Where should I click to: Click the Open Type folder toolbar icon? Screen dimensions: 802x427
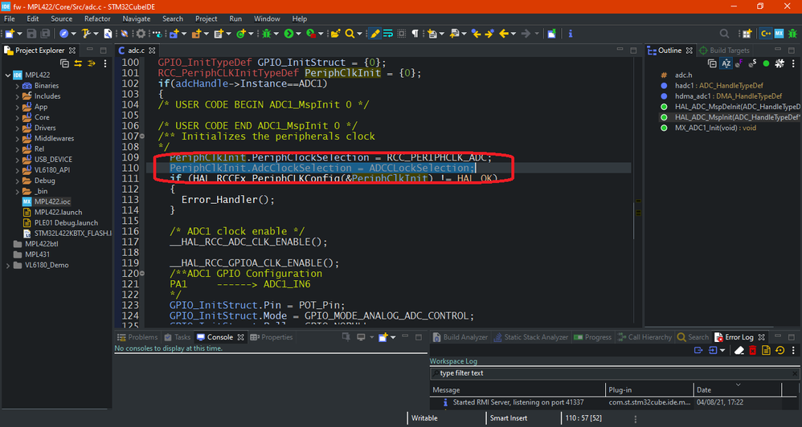(335, 34)
